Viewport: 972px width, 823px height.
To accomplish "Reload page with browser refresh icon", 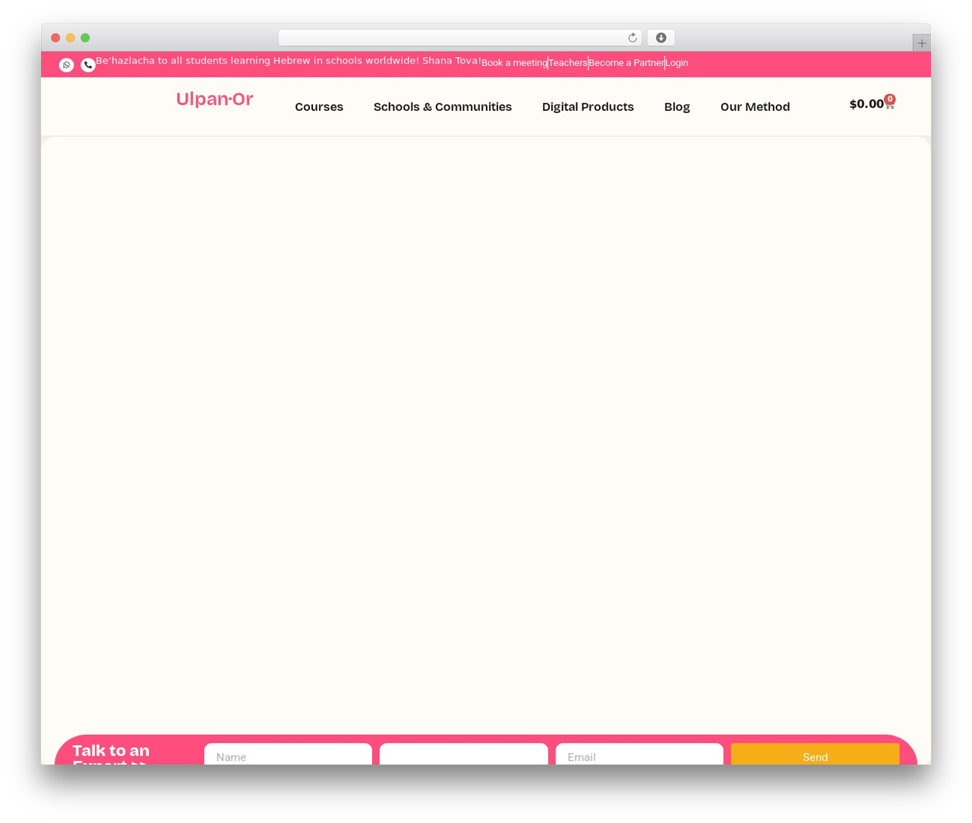I will 633,38.
